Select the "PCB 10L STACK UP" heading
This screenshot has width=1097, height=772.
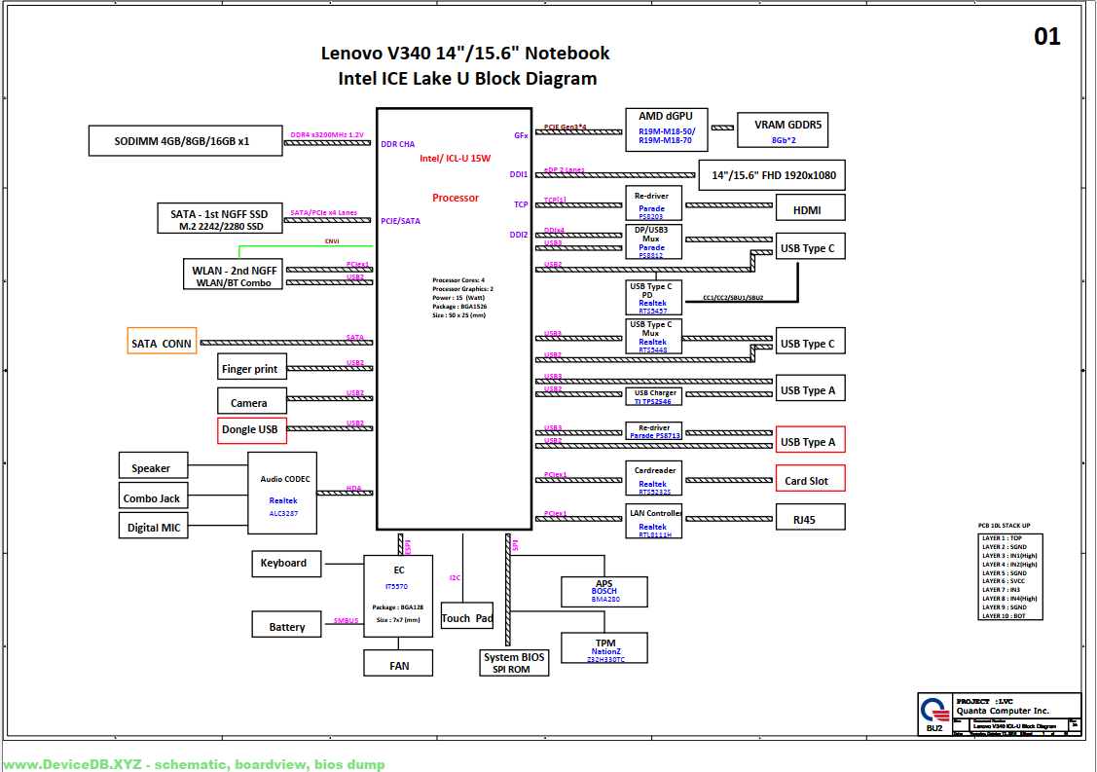[1004, 526]
